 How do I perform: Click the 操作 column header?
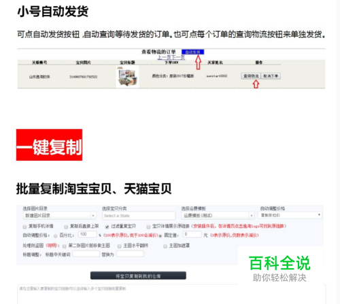259,62
